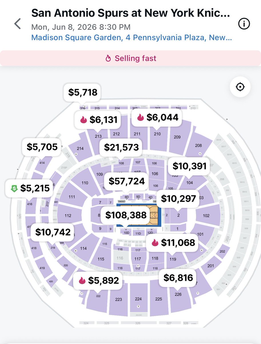Tap the flame icon on $5,892 tag
261x344 pixels.
[x=82, y=280]
